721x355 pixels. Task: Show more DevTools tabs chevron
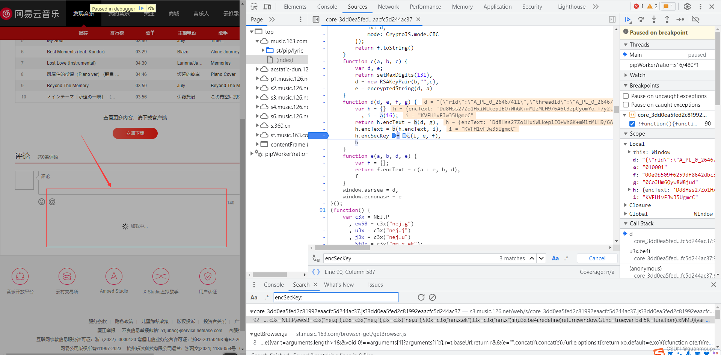(596, 6)
